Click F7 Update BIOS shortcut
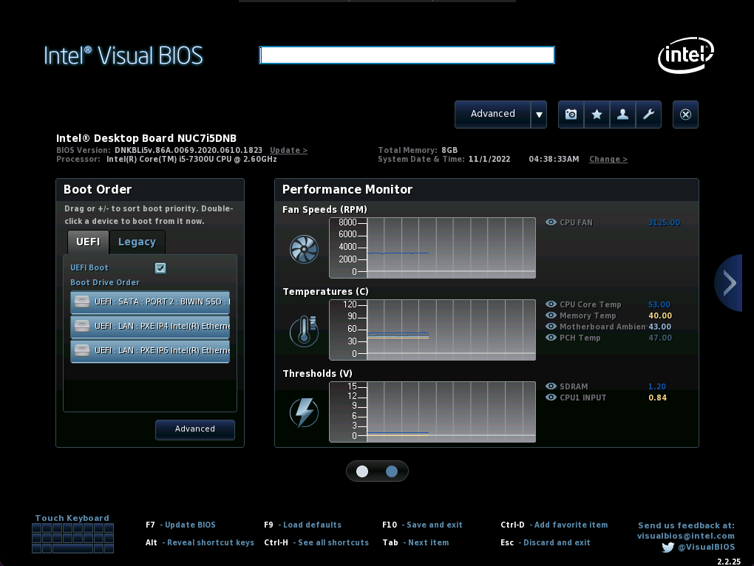The image size is (754, 566). (181, 525)
